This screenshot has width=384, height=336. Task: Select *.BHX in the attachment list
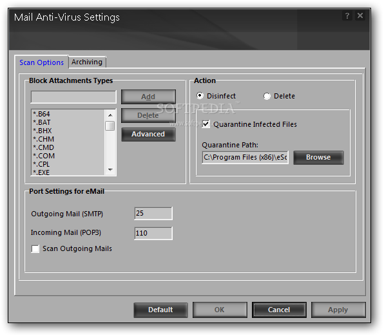(x=68, y=131)
